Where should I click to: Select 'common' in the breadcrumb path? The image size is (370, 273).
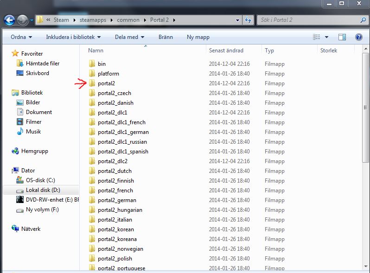click(x=128, y=20)
